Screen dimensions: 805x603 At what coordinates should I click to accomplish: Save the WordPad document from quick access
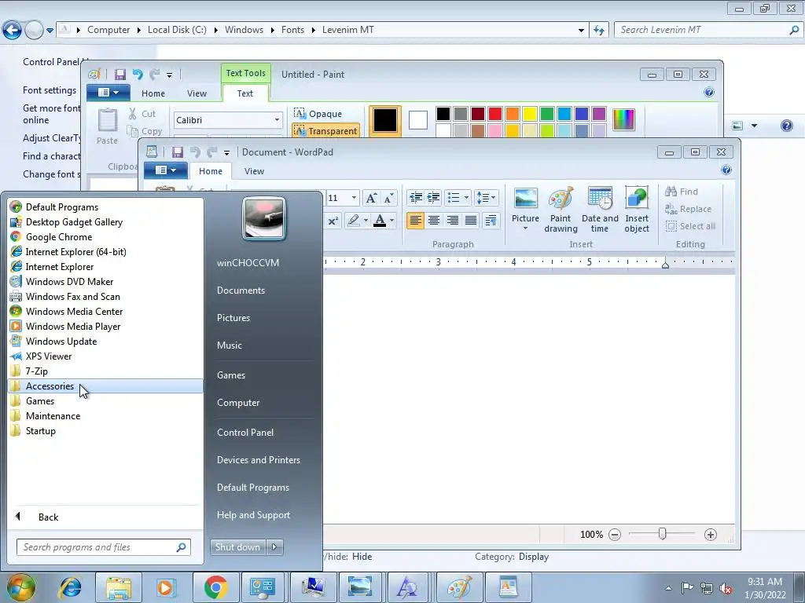[178, 152]
